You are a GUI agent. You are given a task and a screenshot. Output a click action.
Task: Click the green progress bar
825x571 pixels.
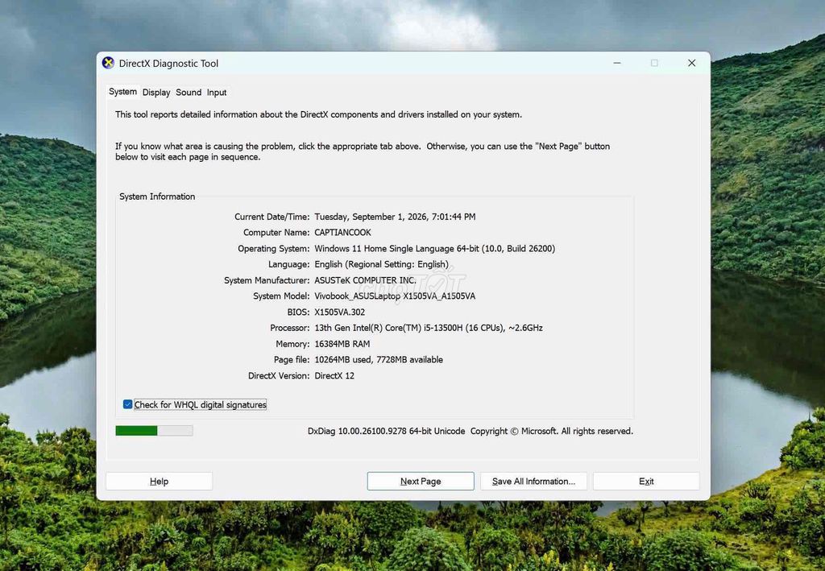coord(154,431)
